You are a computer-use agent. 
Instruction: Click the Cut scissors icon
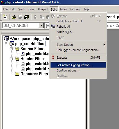pos(35,17)
